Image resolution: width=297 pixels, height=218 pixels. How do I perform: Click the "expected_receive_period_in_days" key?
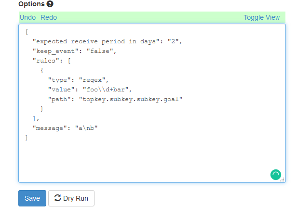pos(96,41)
